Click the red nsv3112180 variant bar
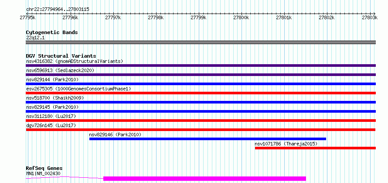The image size is (388, 183). coord(201,121)
